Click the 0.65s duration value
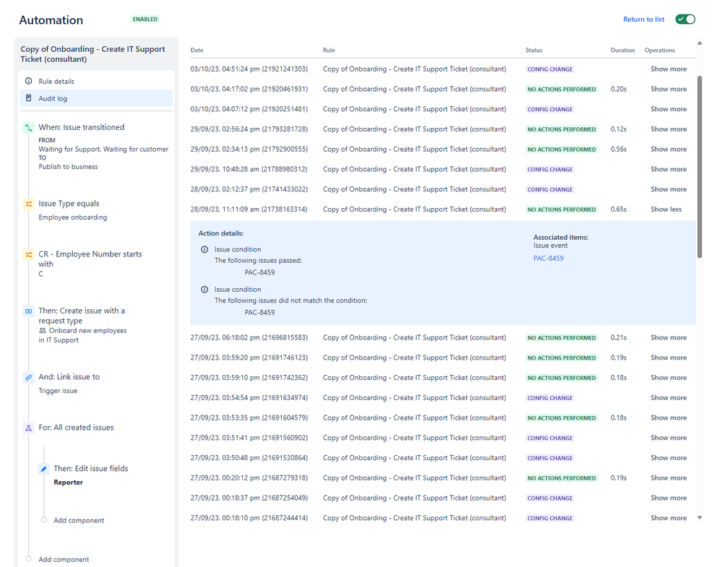This screenshot has width=722, height=567. [619, 209]
